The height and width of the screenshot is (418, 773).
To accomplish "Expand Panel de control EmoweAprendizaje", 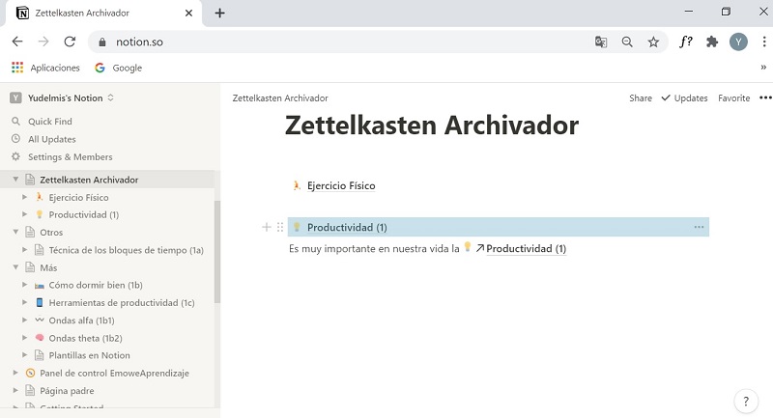I will point(15,373).
